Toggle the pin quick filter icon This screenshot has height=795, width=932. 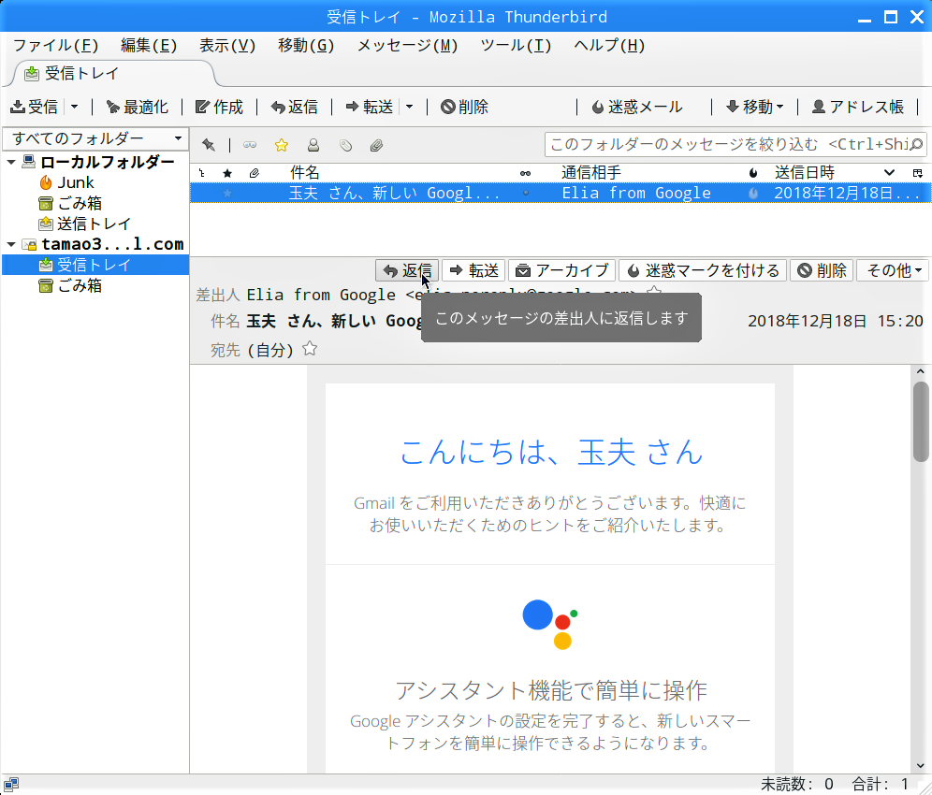click(x=208, y=145)
